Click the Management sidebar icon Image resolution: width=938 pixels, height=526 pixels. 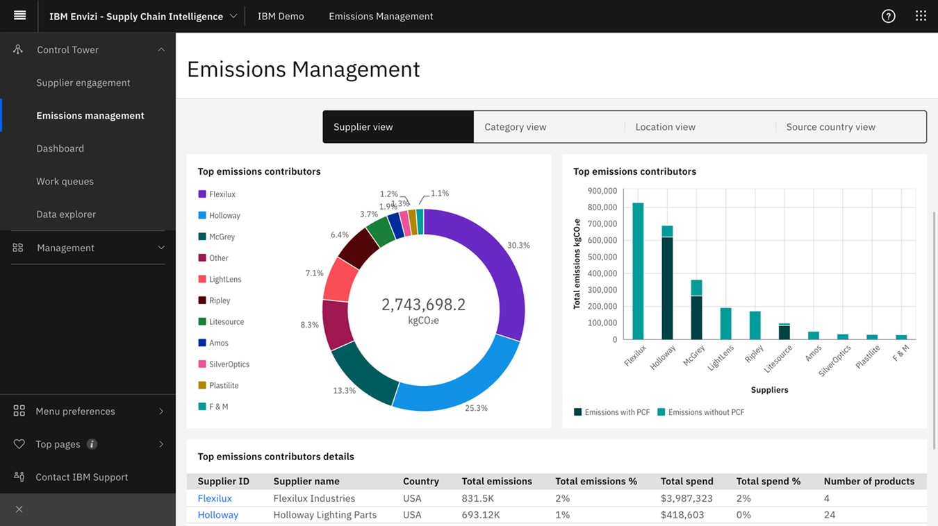(17, 248)
